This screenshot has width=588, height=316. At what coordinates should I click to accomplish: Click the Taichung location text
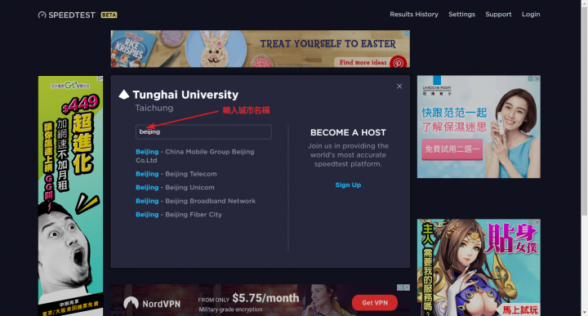pos(154,108)
